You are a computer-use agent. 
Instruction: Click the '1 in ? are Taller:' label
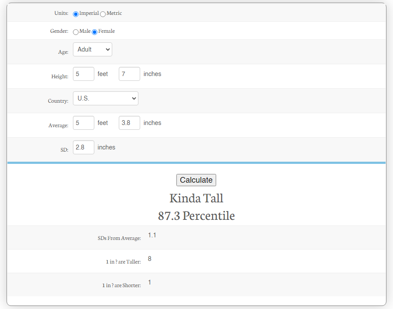(123, 262)
